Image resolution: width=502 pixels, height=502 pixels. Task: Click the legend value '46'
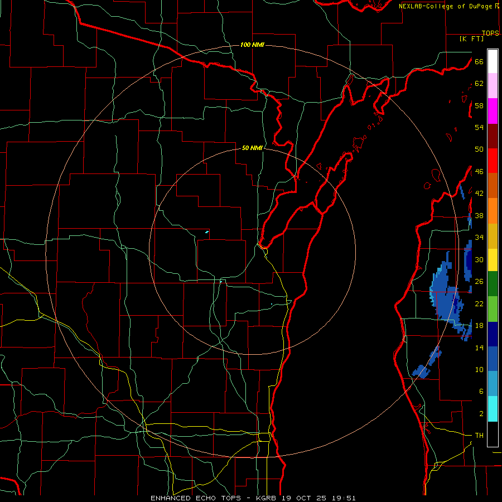coord(479,172)
